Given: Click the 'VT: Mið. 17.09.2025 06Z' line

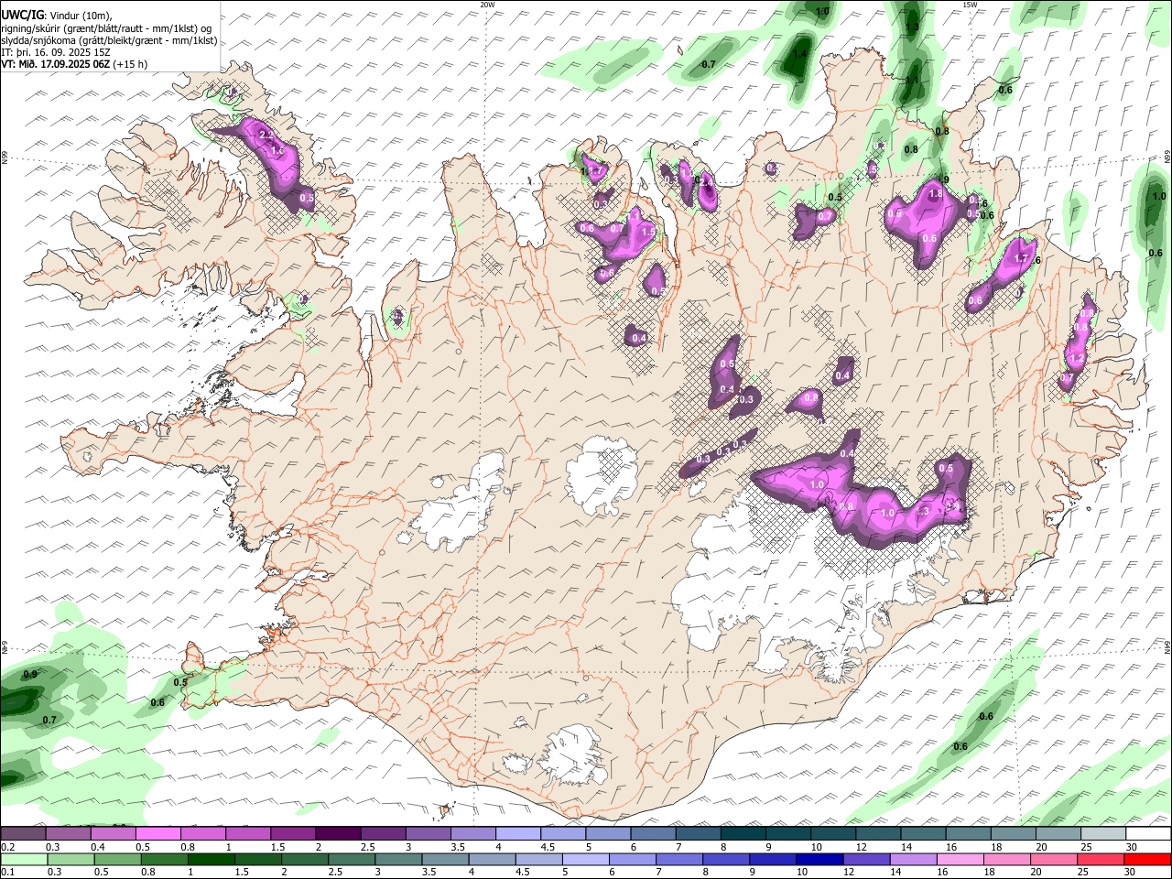Looking at the screenshot, I should tap(56, 64).
